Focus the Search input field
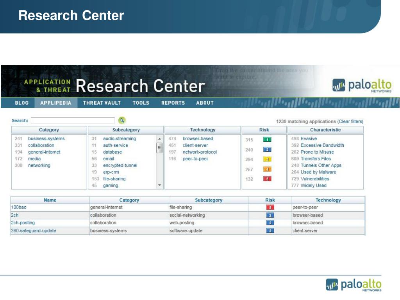 click(73, 120)
